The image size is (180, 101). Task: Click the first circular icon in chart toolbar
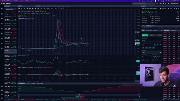35,8
